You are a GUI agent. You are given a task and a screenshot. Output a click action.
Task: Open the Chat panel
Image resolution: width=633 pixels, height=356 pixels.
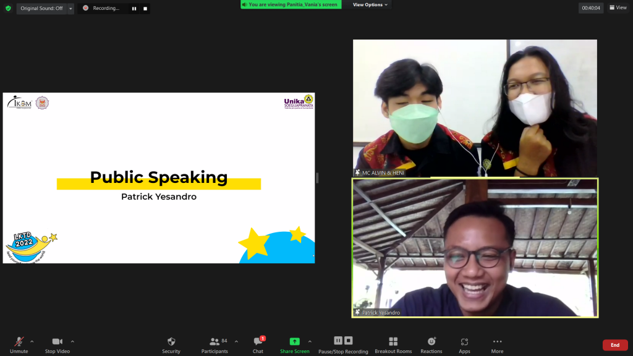click(258, 345)
